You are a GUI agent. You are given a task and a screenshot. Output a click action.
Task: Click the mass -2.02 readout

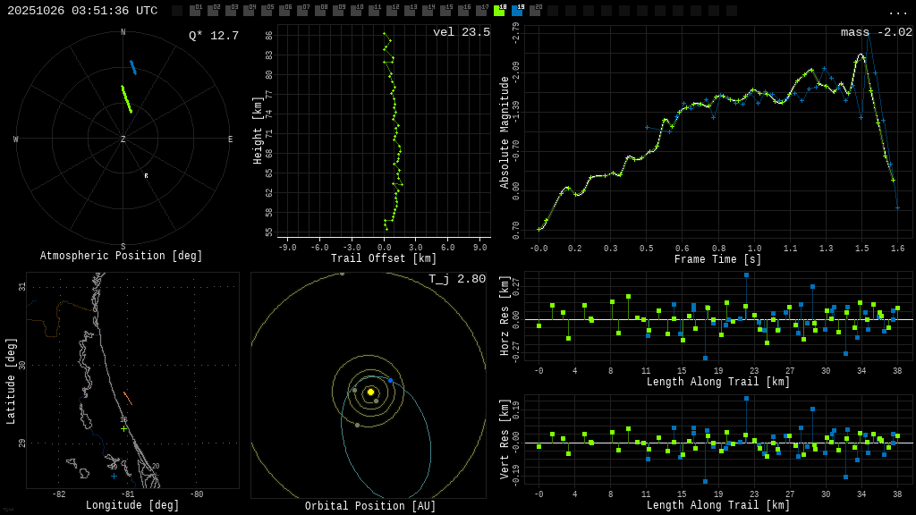pos(876,32)
